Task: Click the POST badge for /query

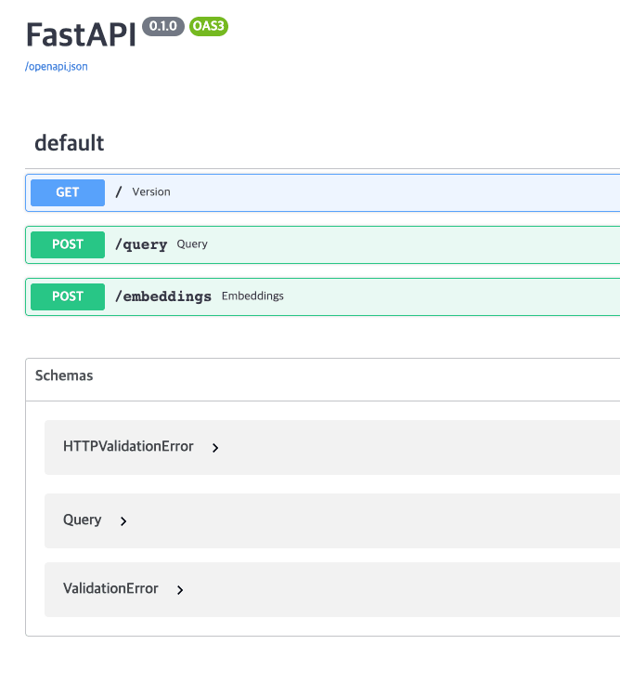Action: [x=68, y=244]
